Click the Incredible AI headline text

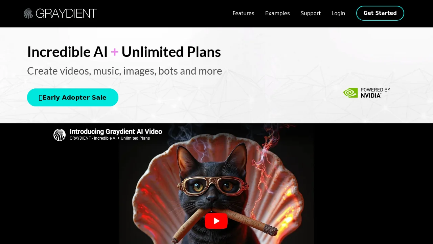point(67,52)
